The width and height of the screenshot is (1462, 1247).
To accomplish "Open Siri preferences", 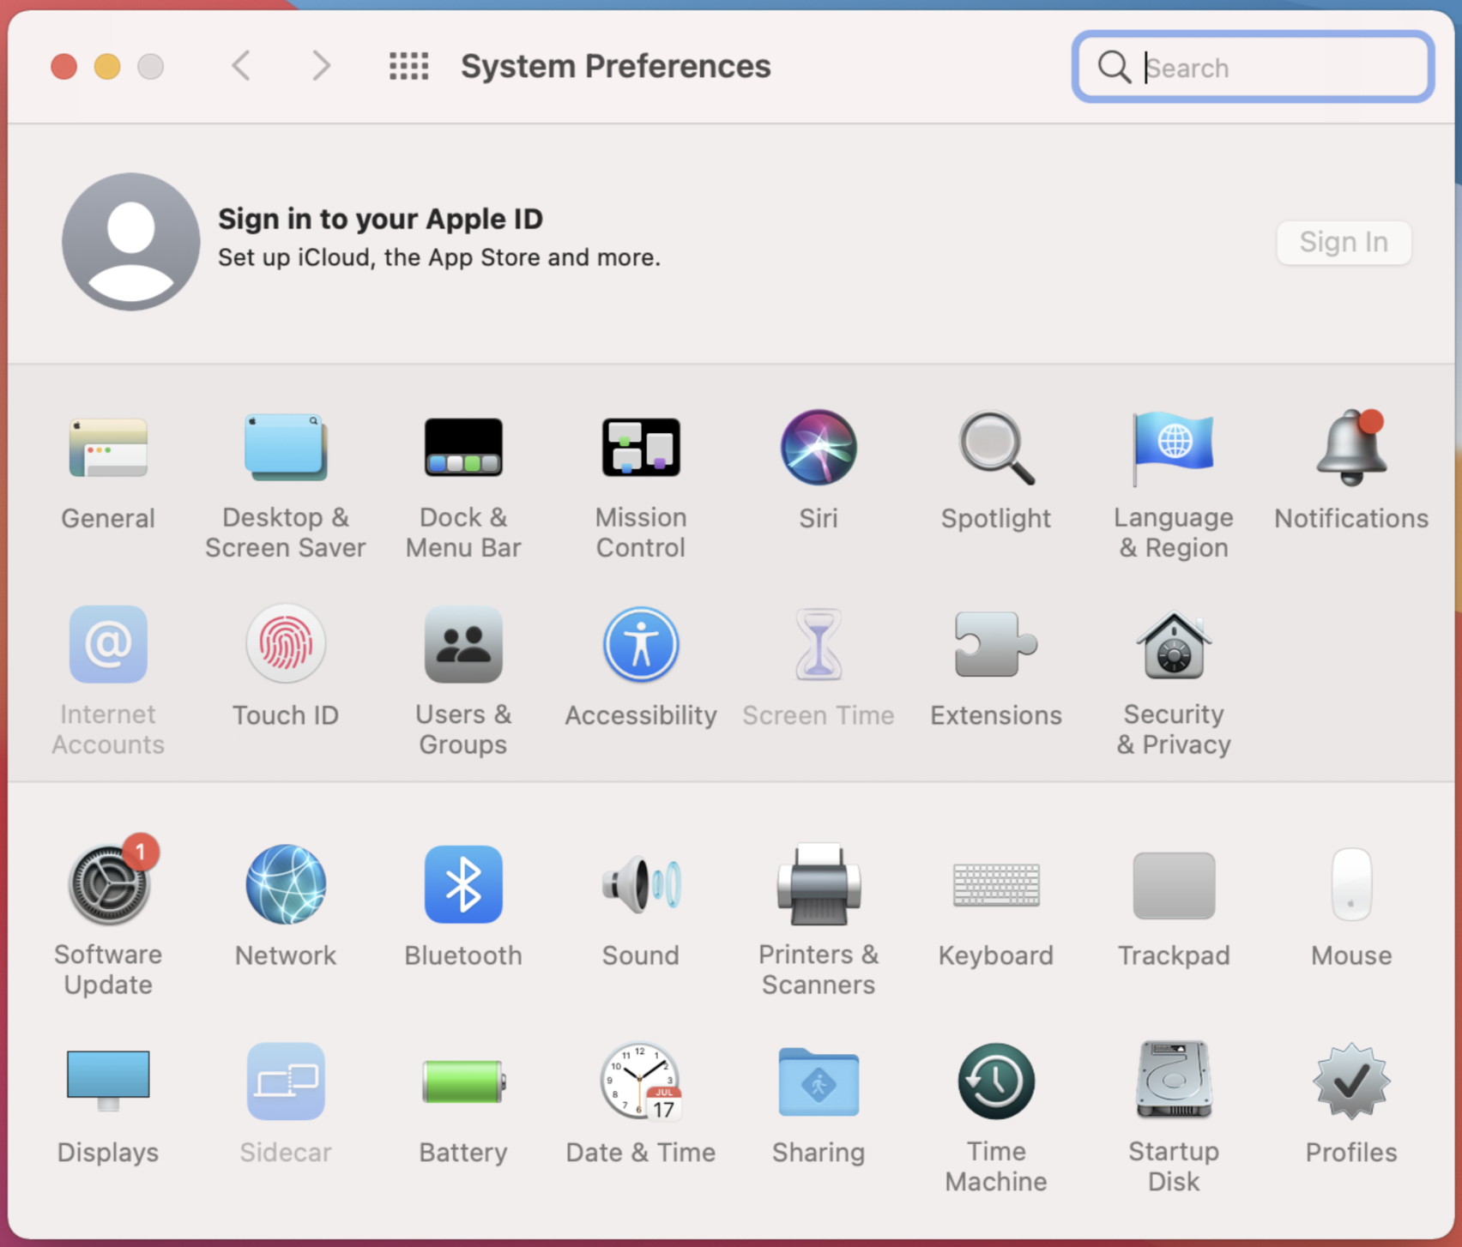I will pyautogui.click(x=819, y=448).
